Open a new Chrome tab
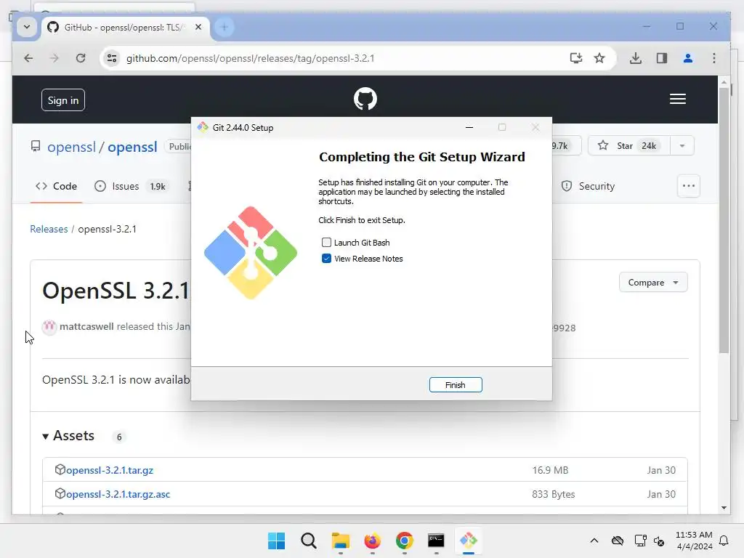Image resolution: width=744 pixels, height=558 pixels. tap(225, 27)
